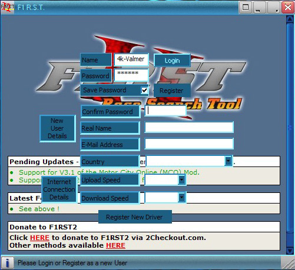The width and height of the screenshot is (295, 270).
Task: Click the Internet Connection Details label
Action: [x=59, y=189]
